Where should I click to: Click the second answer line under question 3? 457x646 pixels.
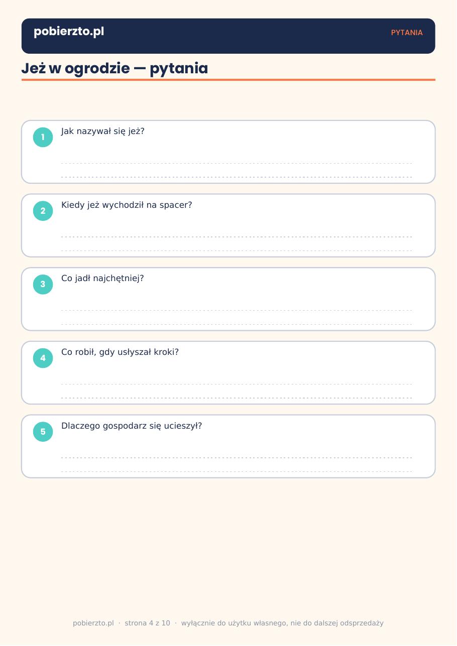(x=237, y=324)
